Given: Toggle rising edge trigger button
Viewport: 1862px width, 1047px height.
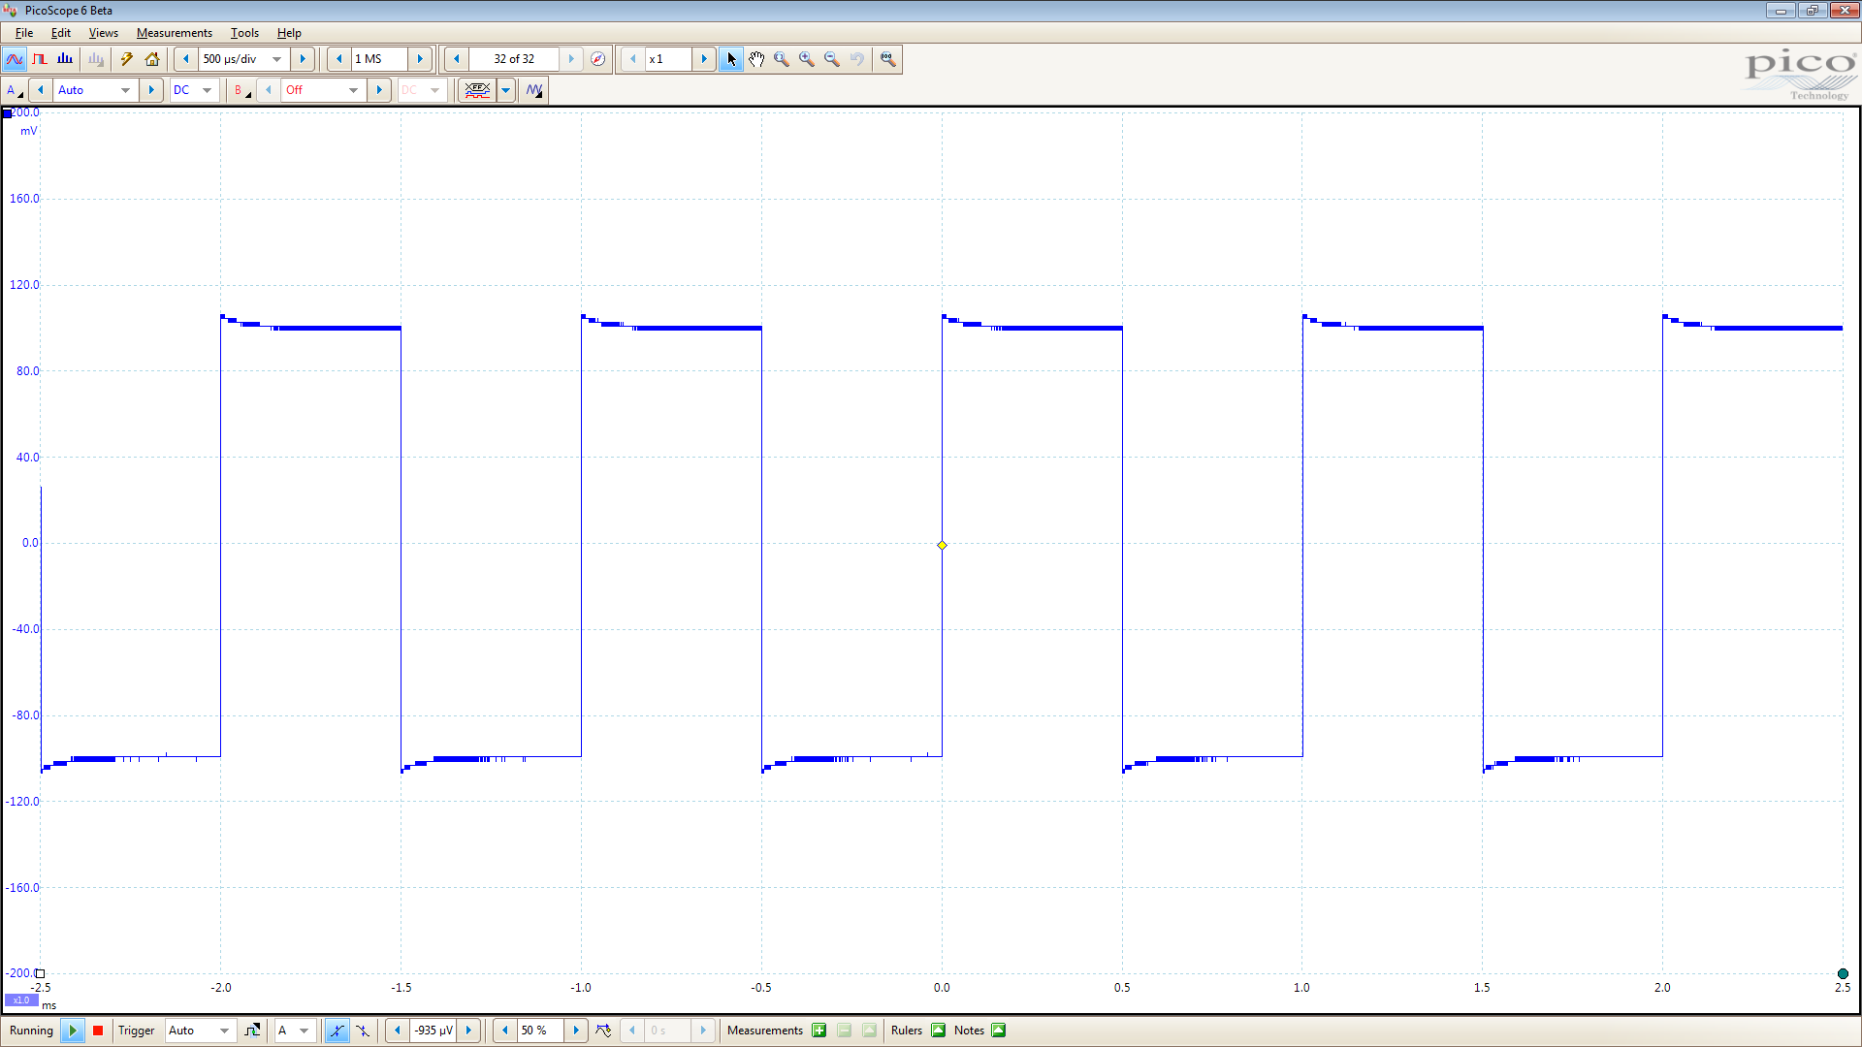Looking at the screenshot, I should pos(337,1031).
